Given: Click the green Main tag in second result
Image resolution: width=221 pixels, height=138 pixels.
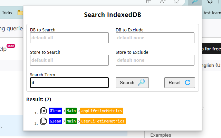Looking at the screenshot, I should pyautogui.click(x=71, y=121).
